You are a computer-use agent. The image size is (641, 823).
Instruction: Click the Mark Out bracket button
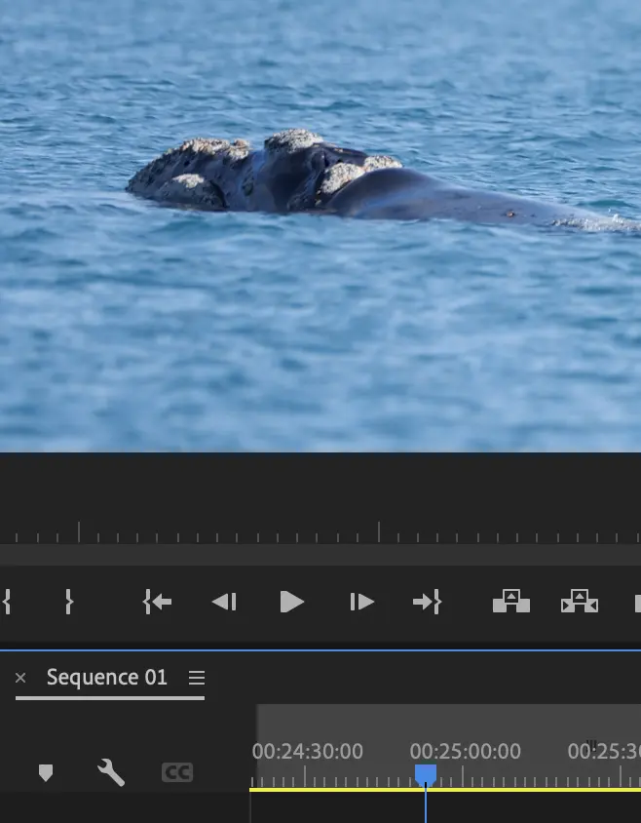tap(68, 602)
